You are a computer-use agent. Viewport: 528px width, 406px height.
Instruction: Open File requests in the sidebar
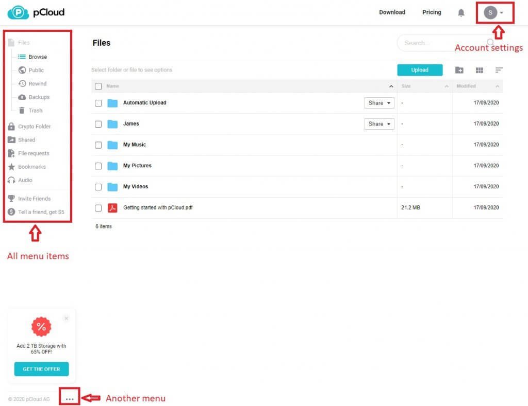(34, 153)
